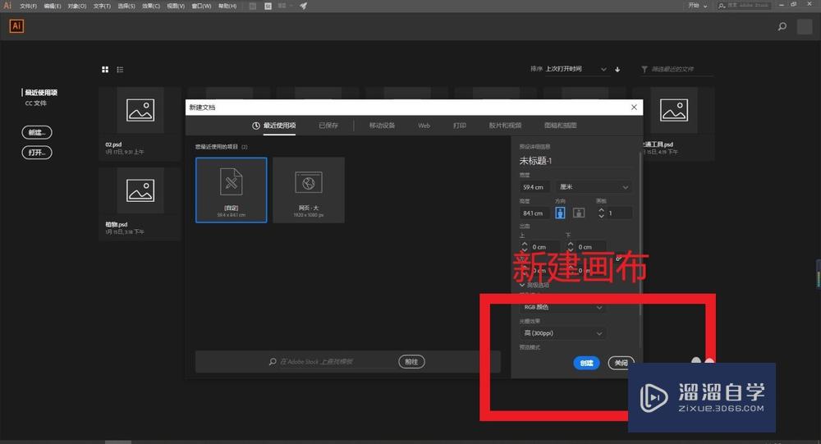821x444 pixels.
Task: Click the 打开... button on the start screen
Action: pos(37,153)
